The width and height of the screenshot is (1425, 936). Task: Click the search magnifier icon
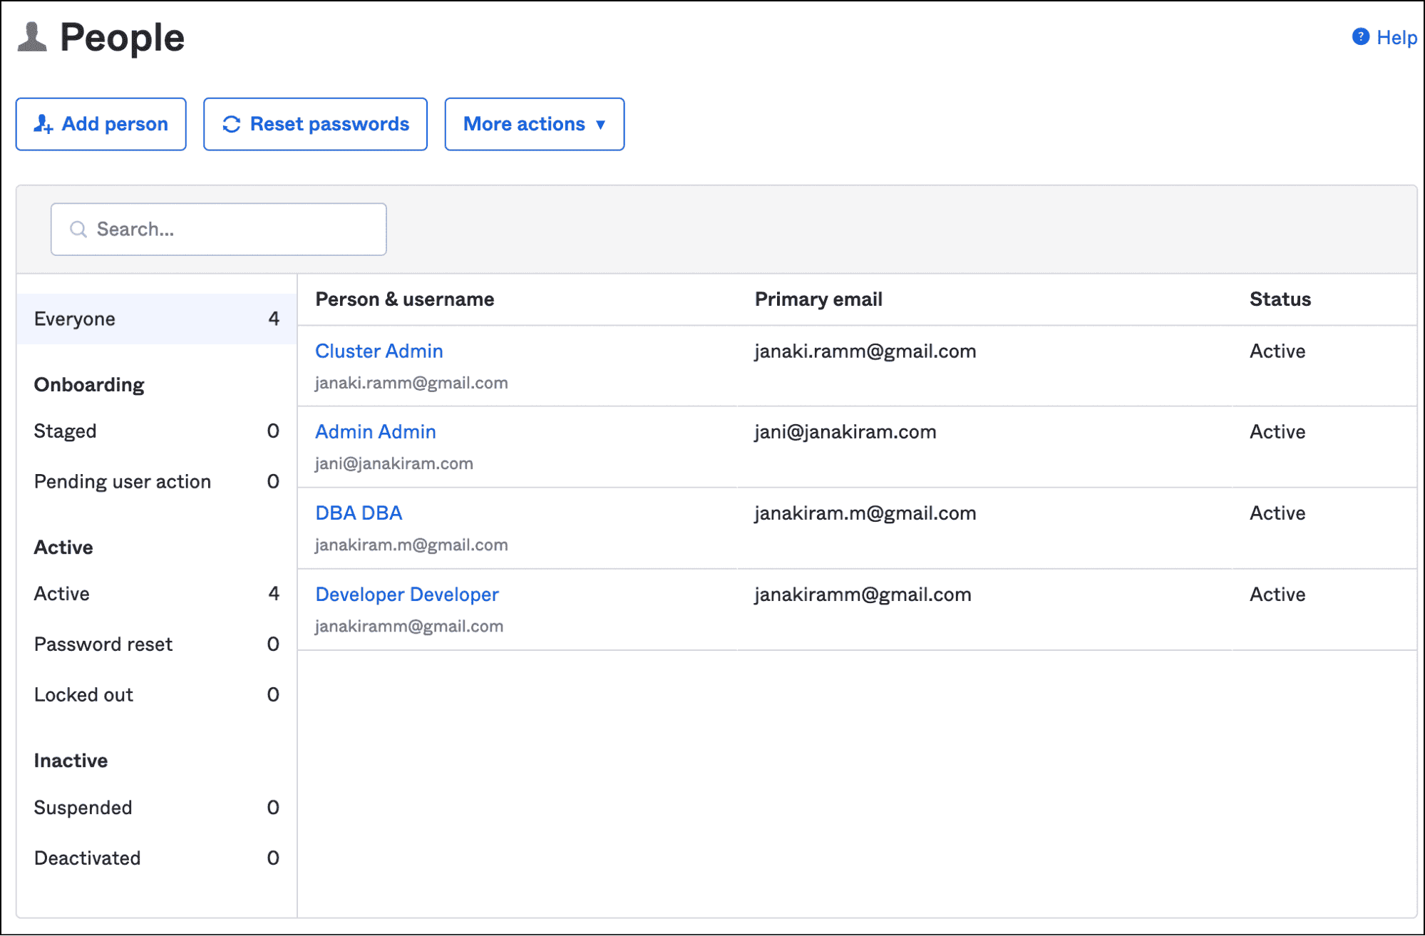[x=78, y=230]
